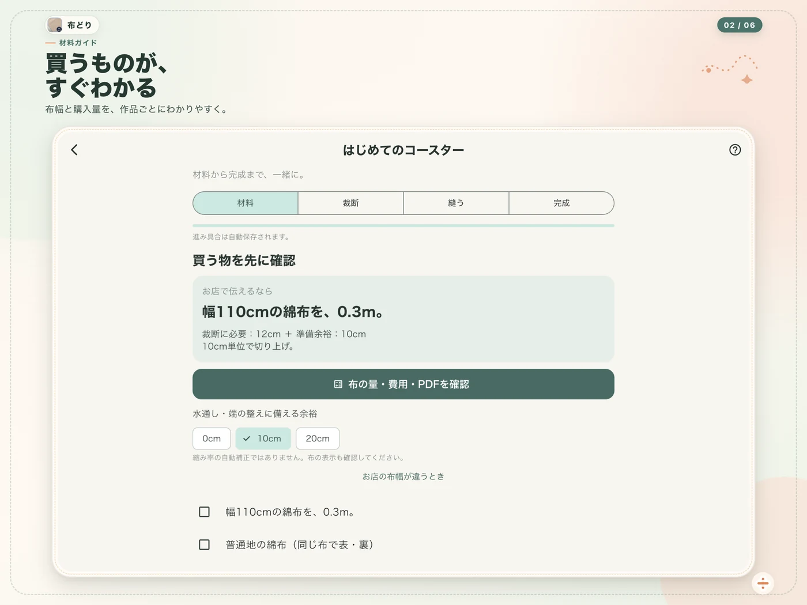Image resolution: width=807 pixels, height=605 pixels.
Task: Click the 材料ガイド section label
Action: [x=78, y=43]
